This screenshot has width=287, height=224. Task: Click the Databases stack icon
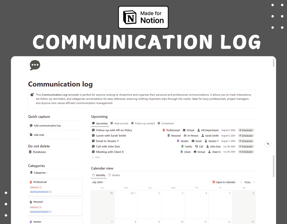(x=30, y=152)
